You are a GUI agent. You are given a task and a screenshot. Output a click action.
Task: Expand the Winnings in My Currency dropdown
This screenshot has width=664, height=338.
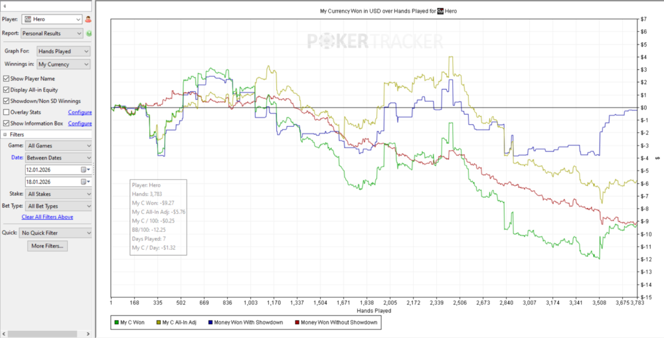(x=63, y=64)
